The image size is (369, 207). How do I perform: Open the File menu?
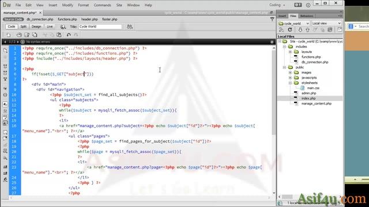[18, 5]
